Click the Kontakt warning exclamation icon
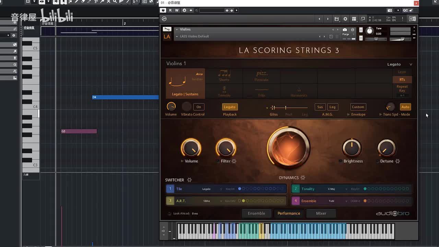The height and width of the screenshot is (247, 439). pyautogui.click(x=402, y=19)
